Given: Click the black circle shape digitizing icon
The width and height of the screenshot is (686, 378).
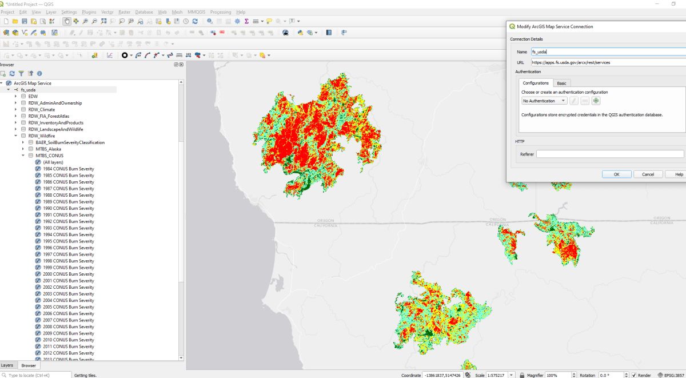Looking at the screenshot, I should 125,55.
